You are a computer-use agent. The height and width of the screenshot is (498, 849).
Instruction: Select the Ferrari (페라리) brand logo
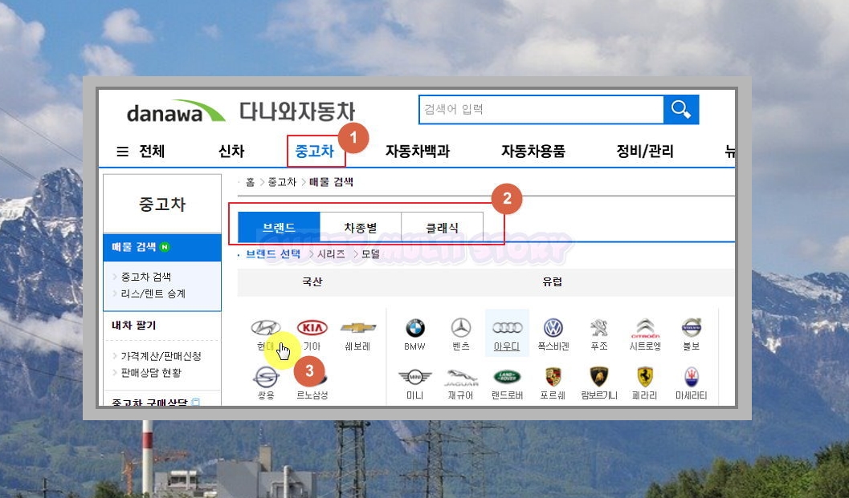645,377
